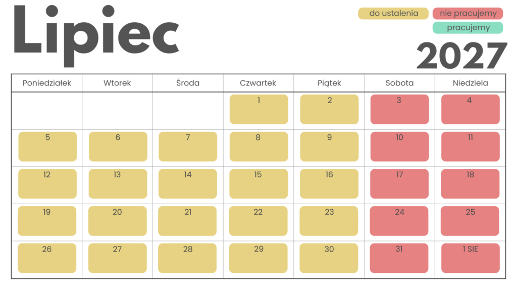
Task: Select Monday the 5th cell
Action: tap(47, 147)
